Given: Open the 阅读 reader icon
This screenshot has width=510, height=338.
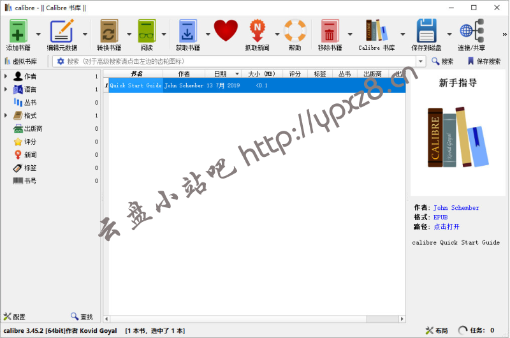Looking at the screenshot, I should (x=147, y=31).
